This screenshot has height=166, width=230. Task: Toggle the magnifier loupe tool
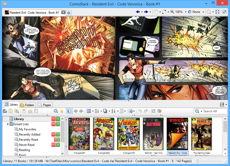pos(209,12)
